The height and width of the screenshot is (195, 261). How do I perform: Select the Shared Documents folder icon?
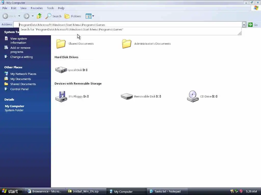pyautogui.click(x=61, y=44)
